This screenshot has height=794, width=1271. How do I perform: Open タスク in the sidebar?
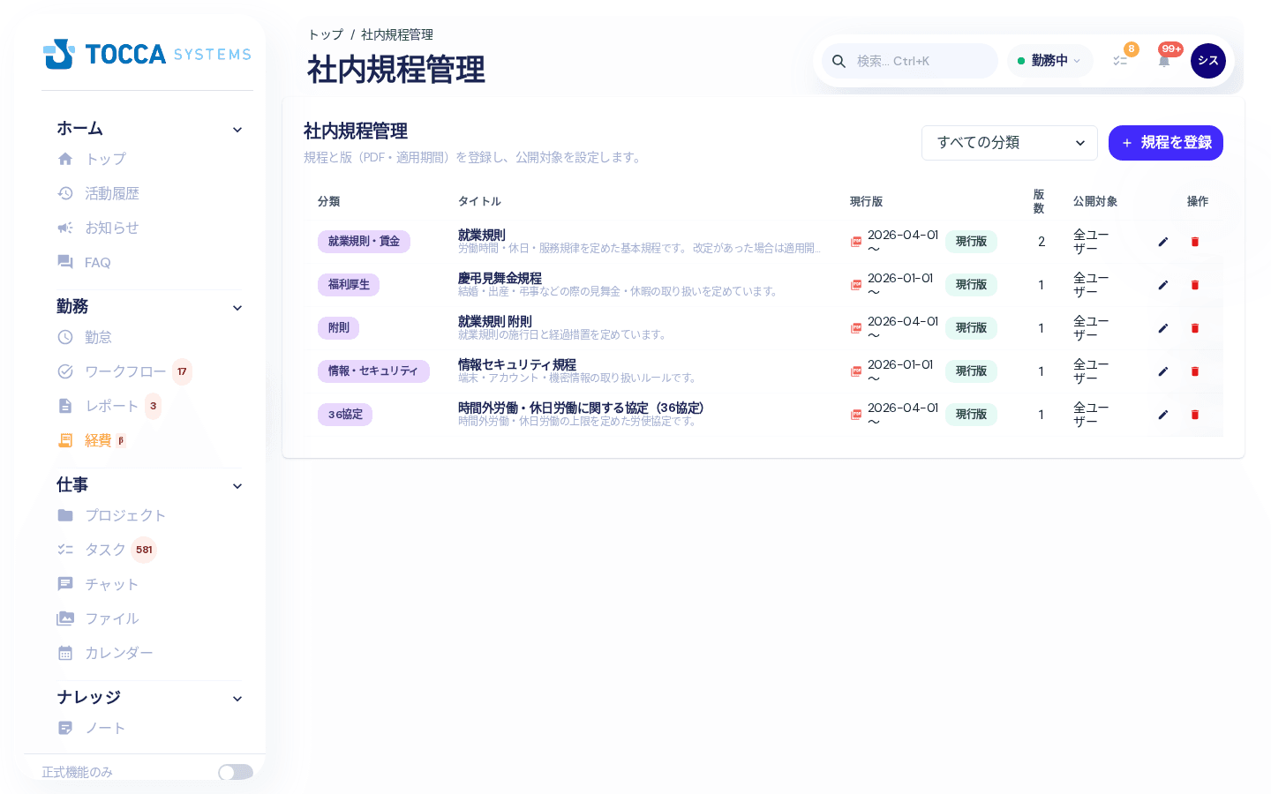pos(106,550)
